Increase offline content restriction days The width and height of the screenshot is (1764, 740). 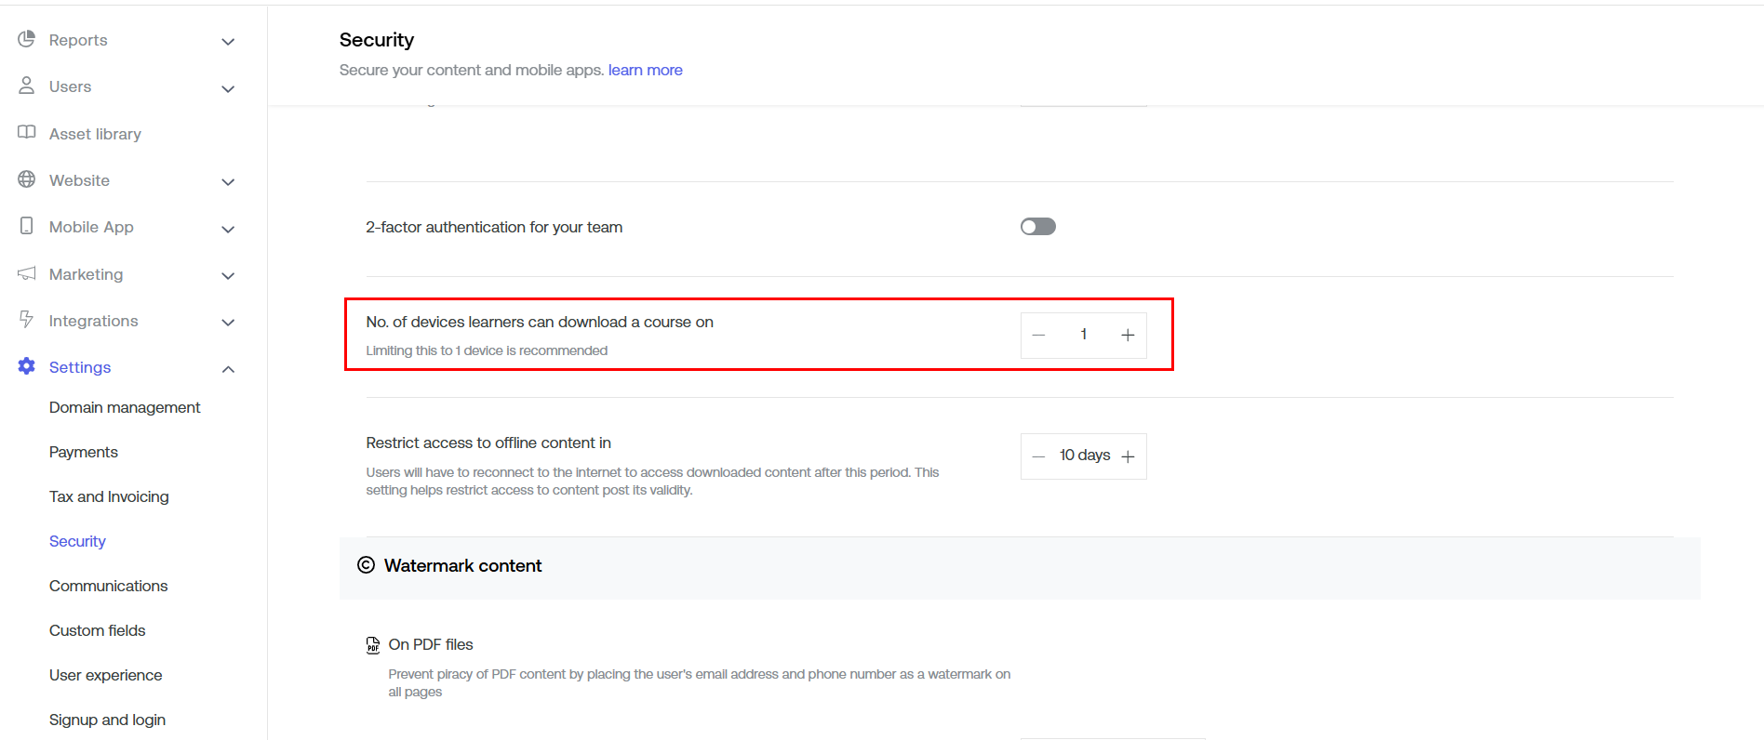pos(1128,456)
